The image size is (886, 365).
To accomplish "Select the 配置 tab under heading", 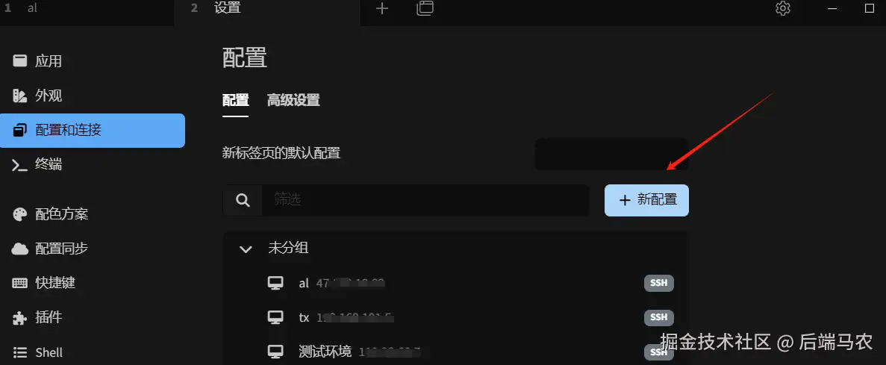I will pos(236,101).
